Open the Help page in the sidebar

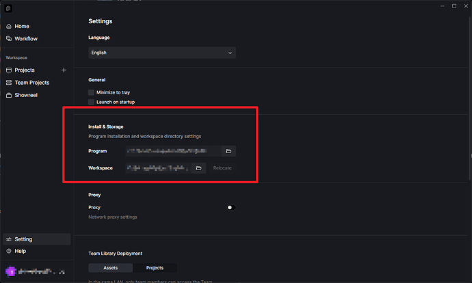click(x=21, y=251)
